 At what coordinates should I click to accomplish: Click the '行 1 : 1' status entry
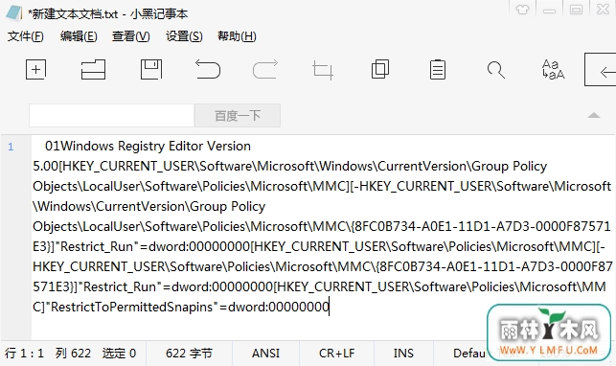[x=24, y=353]
